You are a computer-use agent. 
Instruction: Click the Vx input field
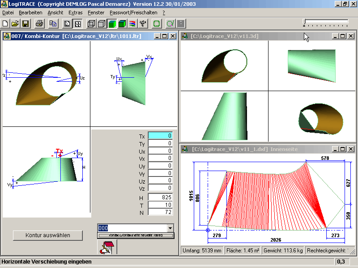click(160, 158)
